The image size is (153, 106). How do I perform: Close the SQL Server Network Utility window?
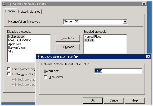144,4
